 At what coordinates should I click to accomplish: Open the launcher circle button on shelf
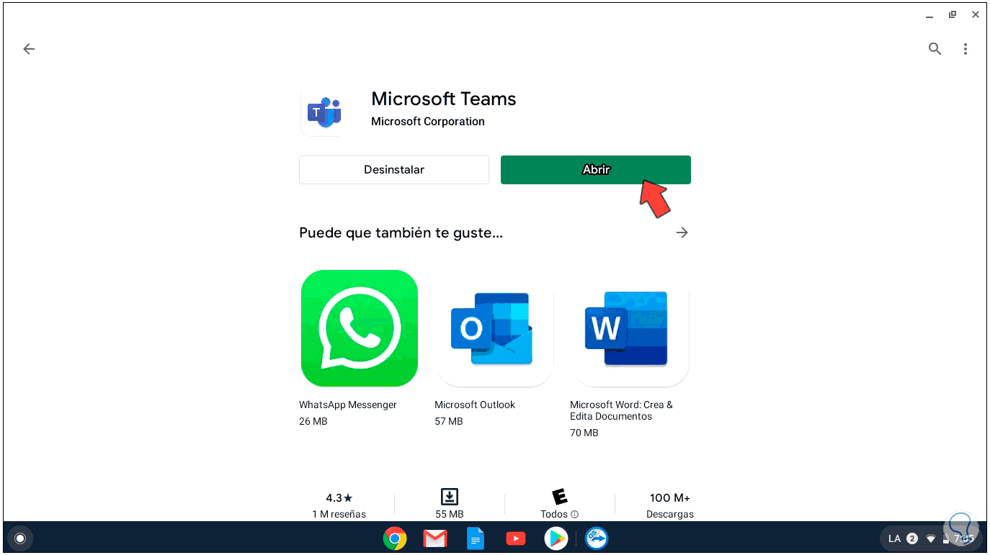(x=20, y=538)
